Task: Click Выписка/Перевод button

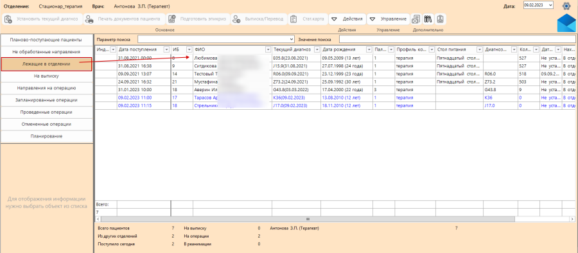Action: pos(259,19)
